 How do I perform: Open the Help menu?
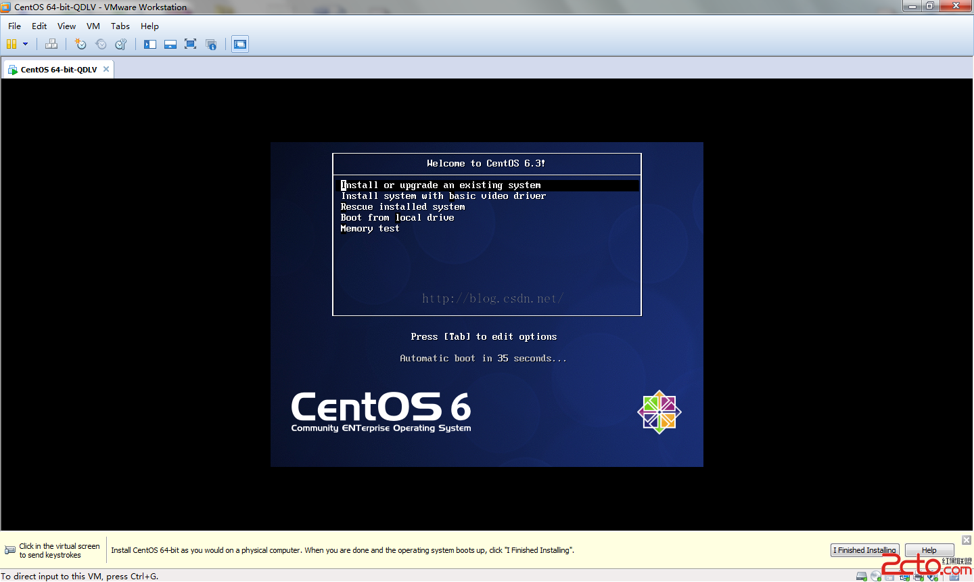(x=149, y=26)
